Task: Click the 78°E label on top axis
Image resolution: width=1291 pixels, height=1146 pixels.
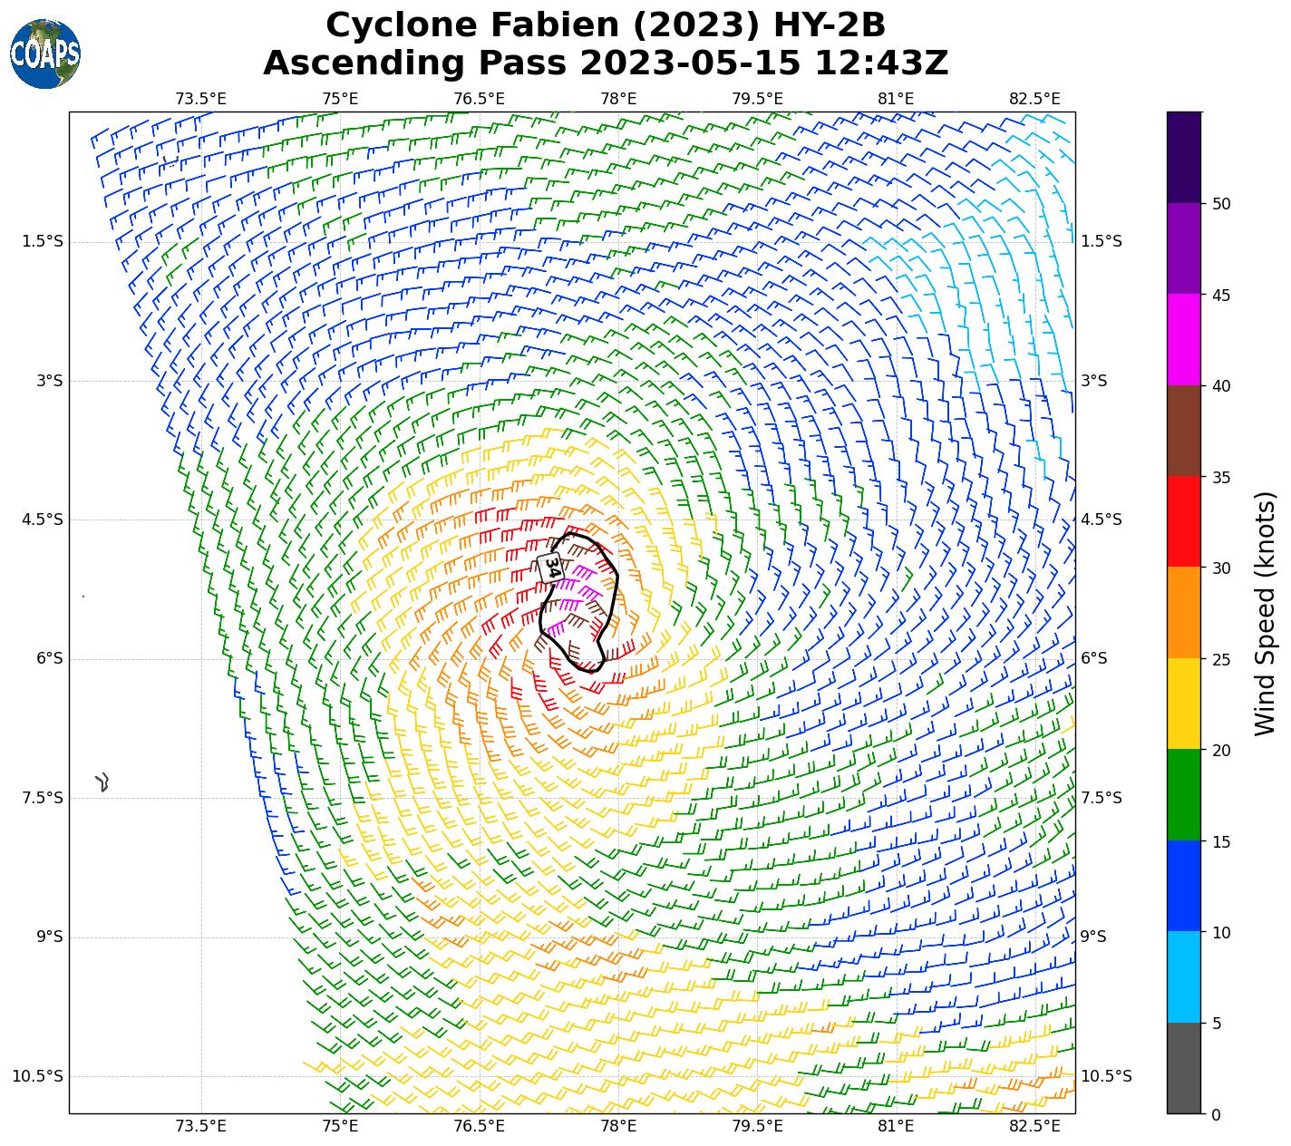Action: click(618, 98)
